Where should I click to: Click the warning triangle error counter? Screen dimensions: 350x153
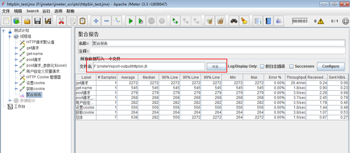coord(321,21)
